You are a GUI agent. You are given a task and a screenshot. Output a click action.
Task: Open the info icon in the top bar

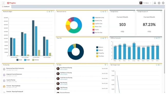pyautogui.click(x=163, y=3)
